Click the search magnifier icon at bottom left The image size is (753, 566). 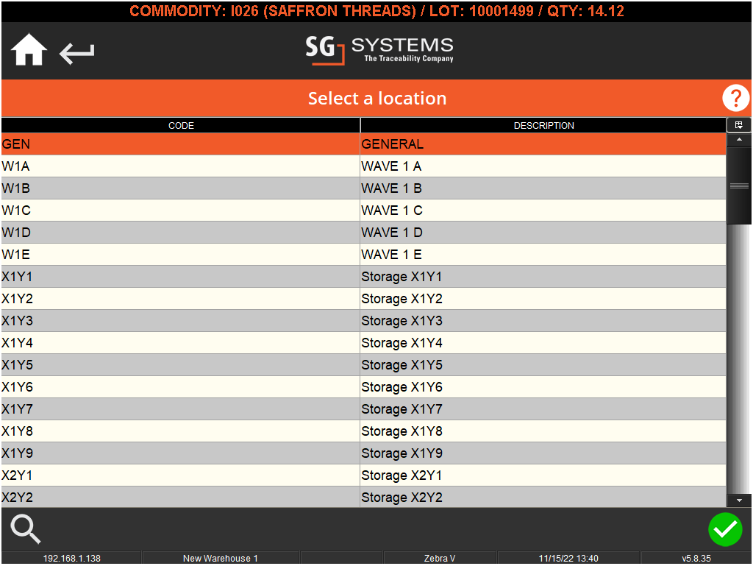tap(24, 529)
